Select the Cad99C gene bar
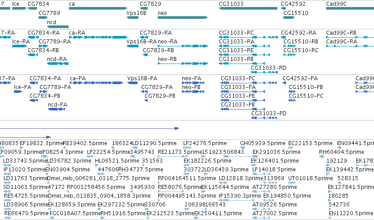Image resolution: width=374 pixels, height=220 pixels. pyautogui.click(x=350, y=8)
